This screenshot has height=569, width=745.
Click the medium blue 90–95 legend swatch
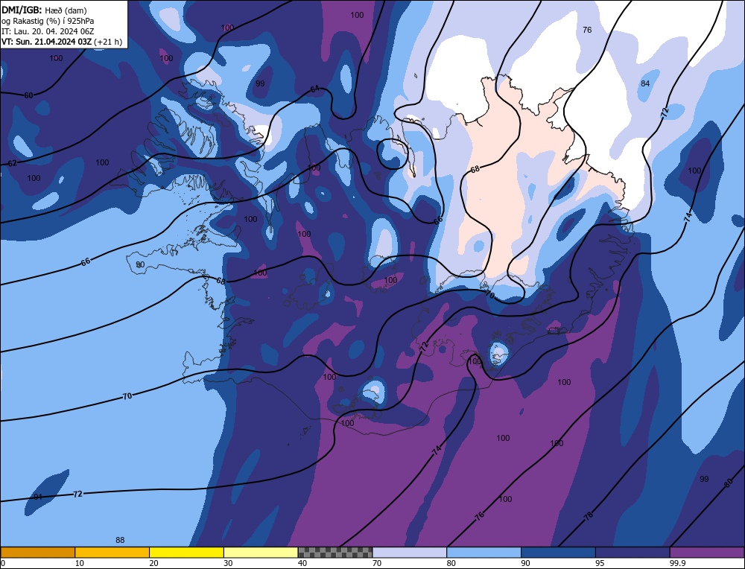[558, 553]
